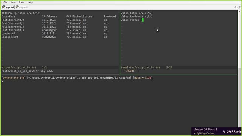The width and height of the screenshot is (242, 136).
Task: Click IP address 10.0.12.1
Action: coord(49,23)
